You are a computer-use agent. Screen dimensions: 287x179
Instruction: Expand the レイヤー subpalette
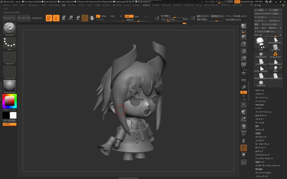tap(259, 108)
